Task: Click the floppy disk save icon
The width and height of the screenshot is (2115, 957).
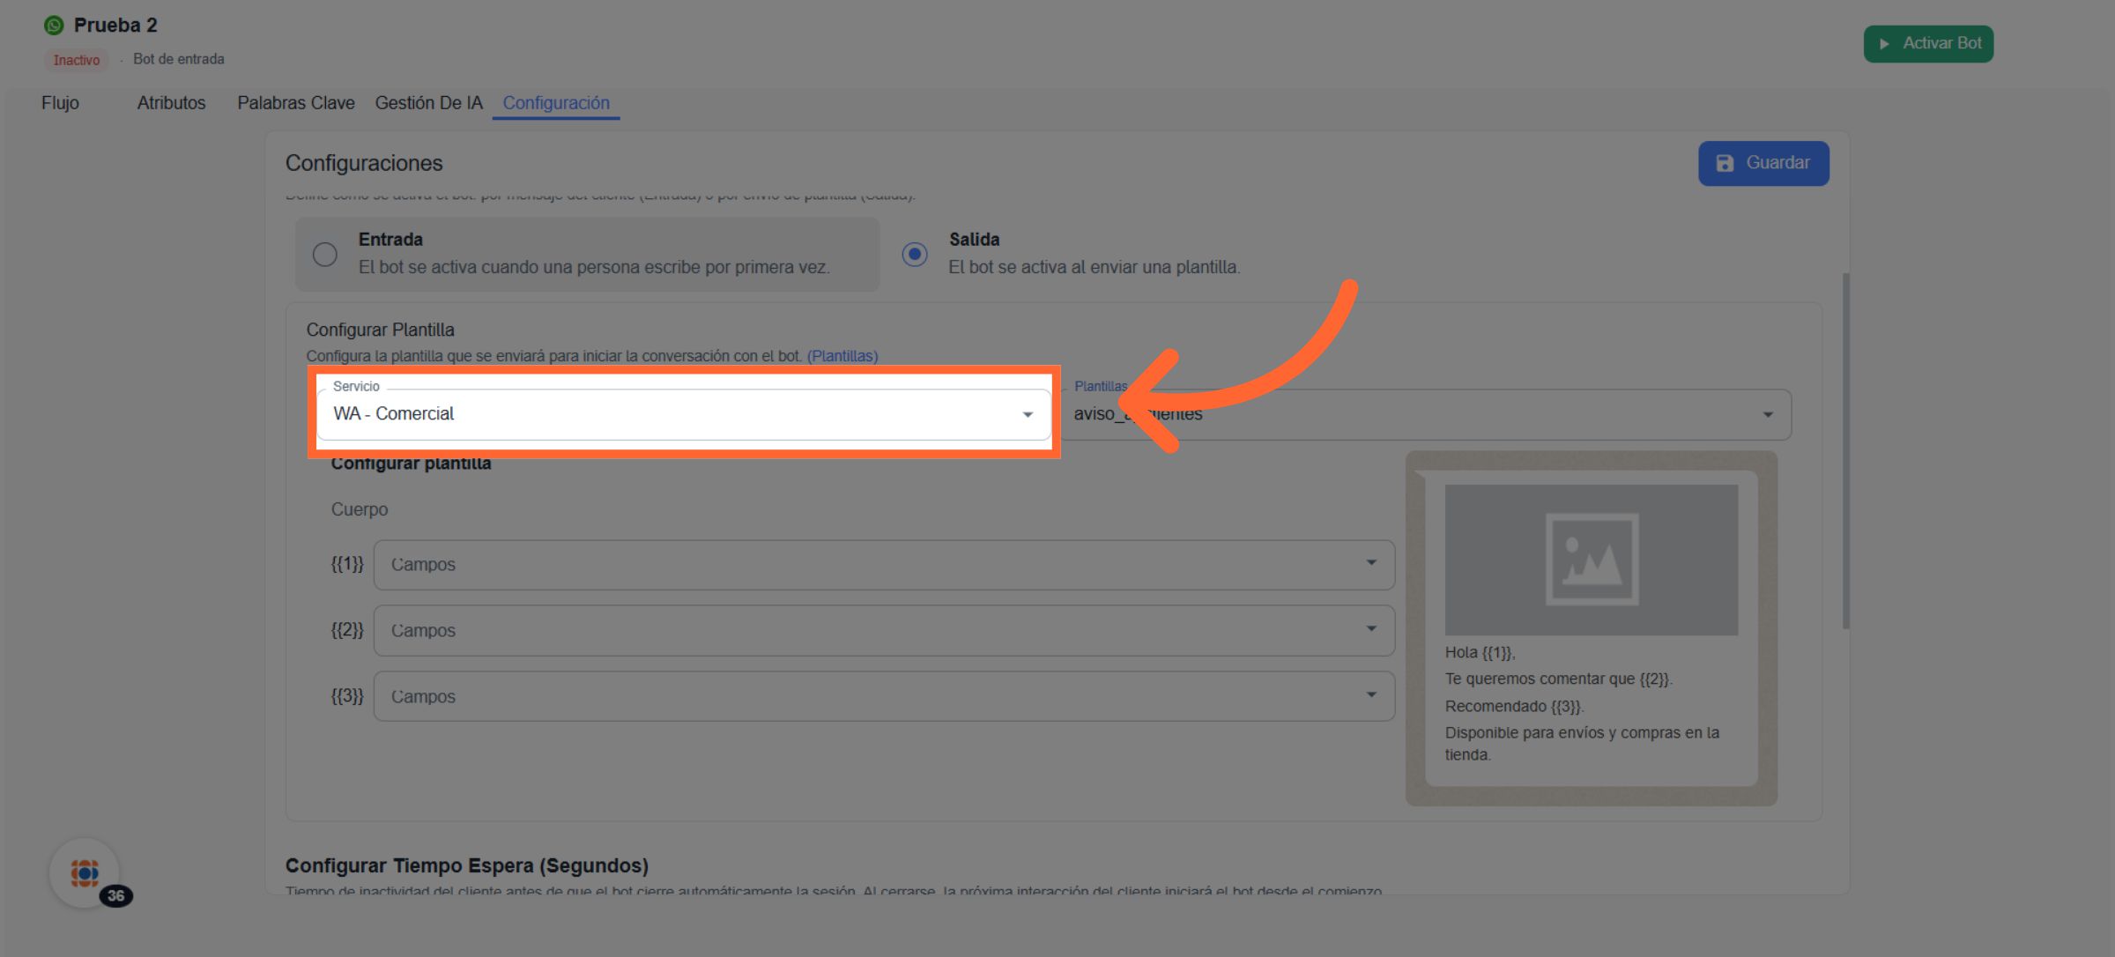Action: [1725, 164]
